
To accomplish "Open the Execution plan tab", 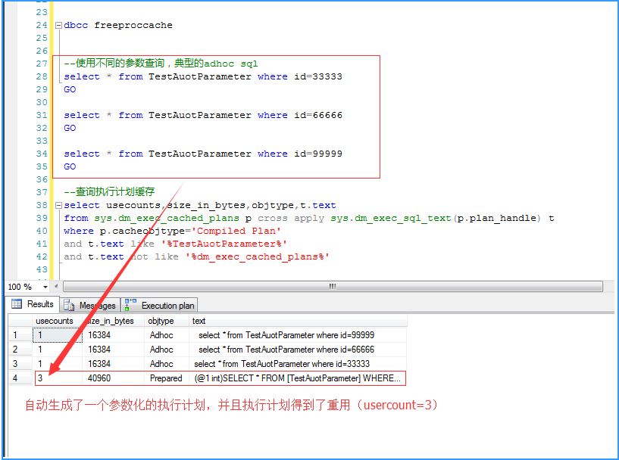I will coord(160,306).
